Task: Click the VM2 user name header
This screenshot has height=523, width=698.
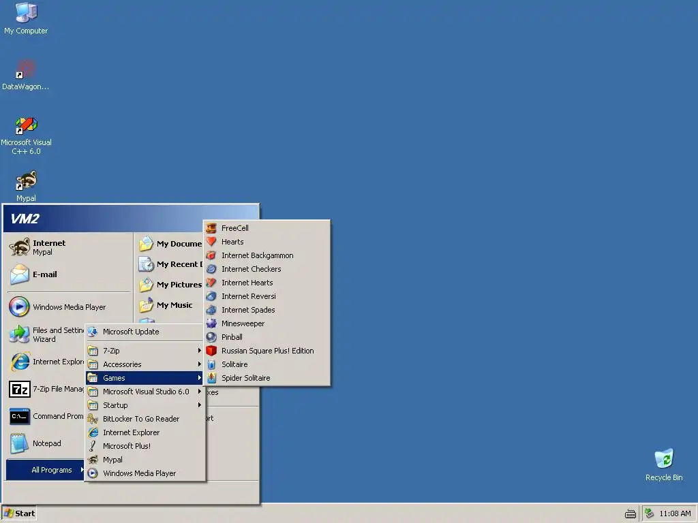Action: [x=25, y=219]
